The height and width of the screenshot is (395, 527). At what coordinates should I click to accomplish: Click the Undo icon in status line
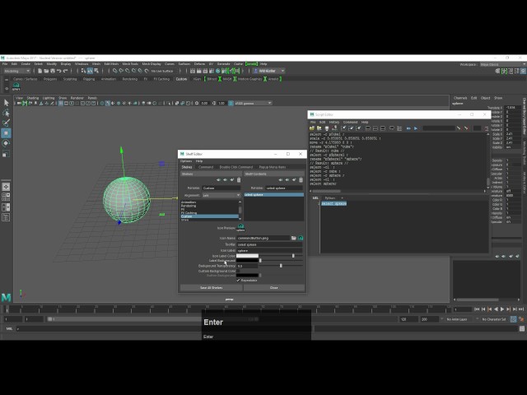59,71
